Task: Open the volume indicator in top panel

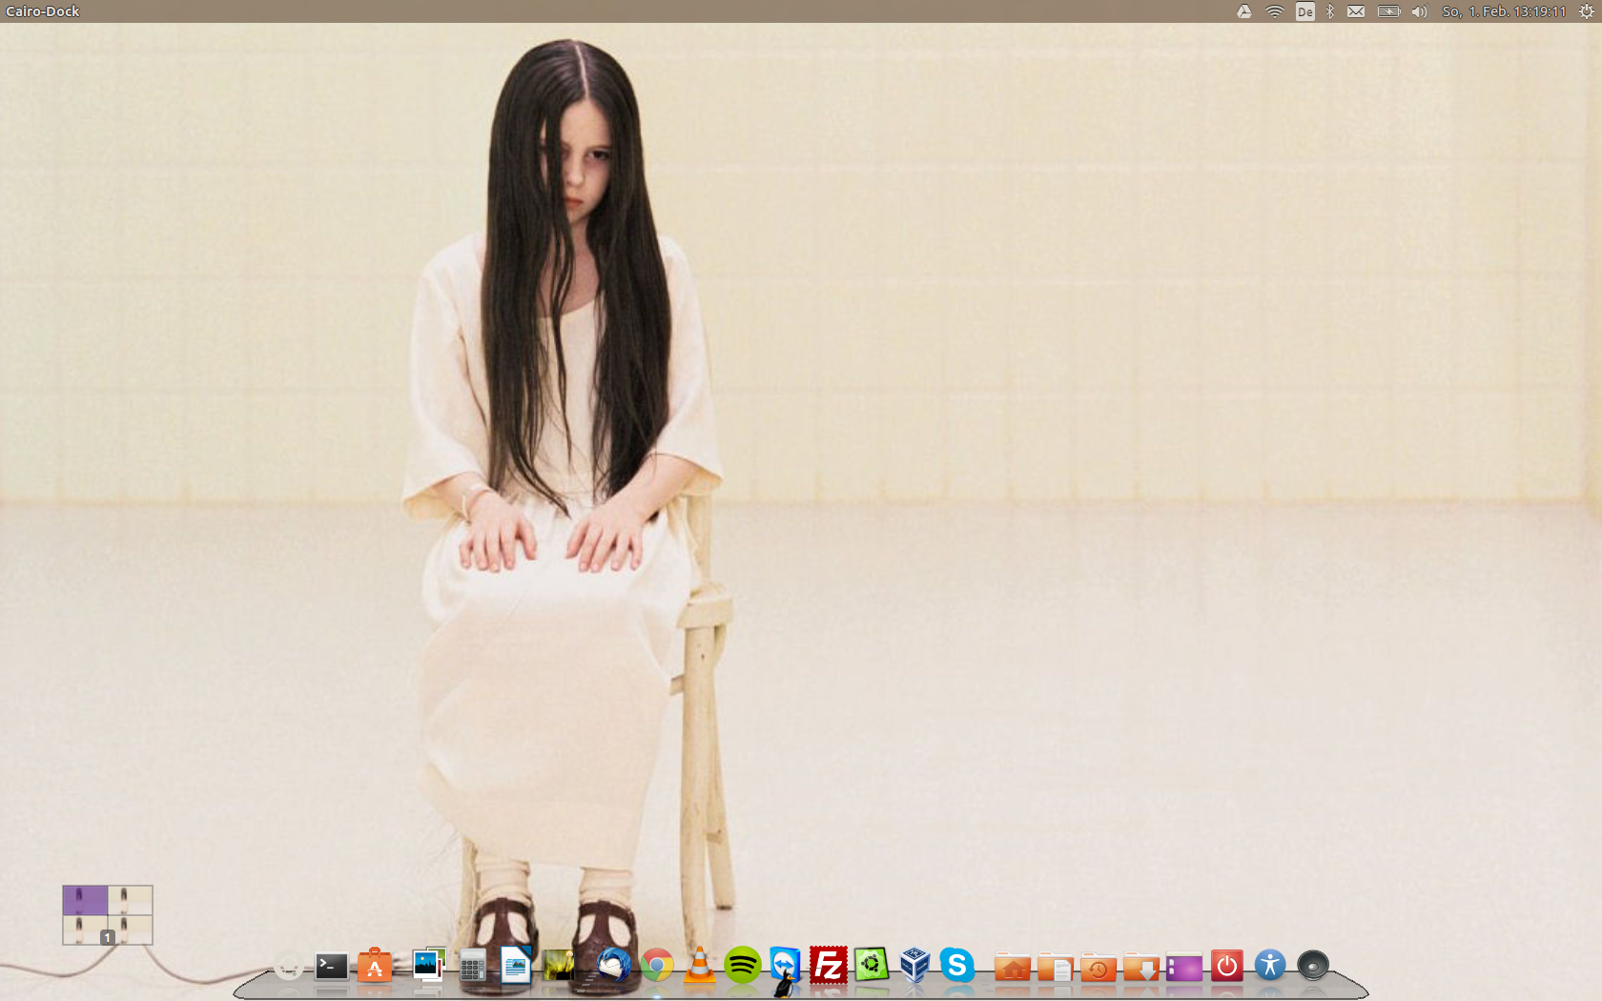Action: [x=1419, y=11]
